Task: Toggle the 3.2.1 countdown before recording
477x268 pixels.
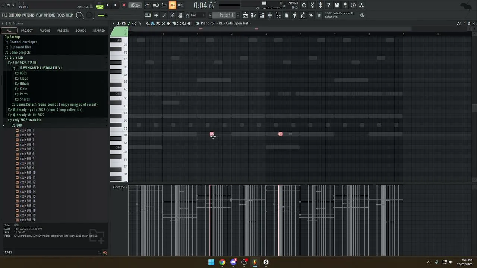Action: pos(164,5)
